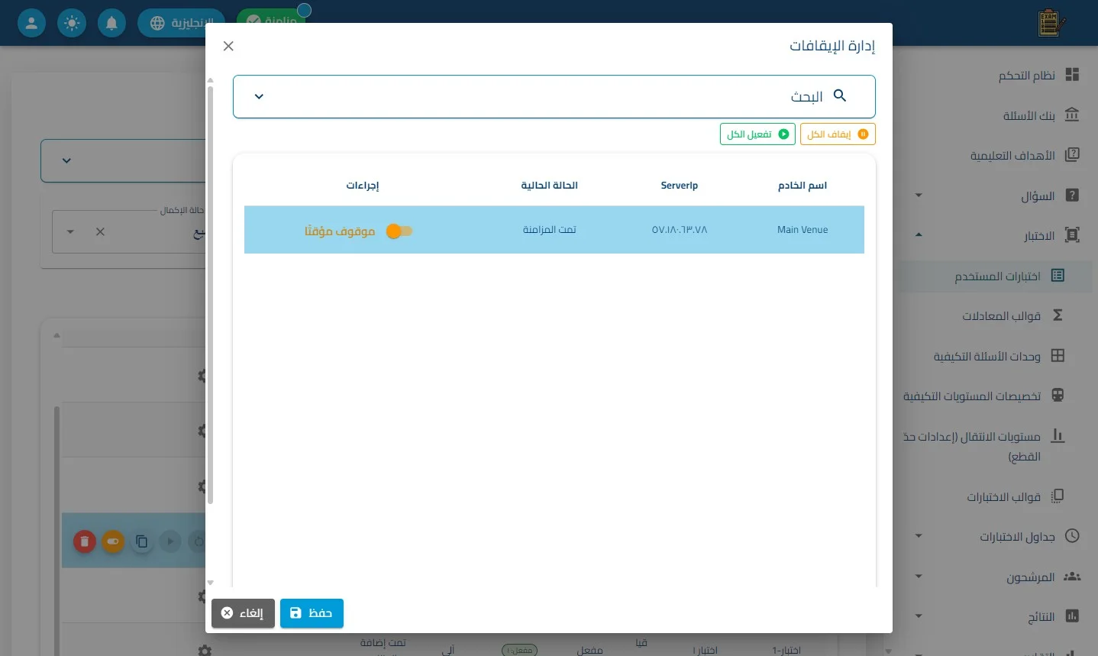
Task: Click the الحالة الحالية column header
Action: click(550, 186)
